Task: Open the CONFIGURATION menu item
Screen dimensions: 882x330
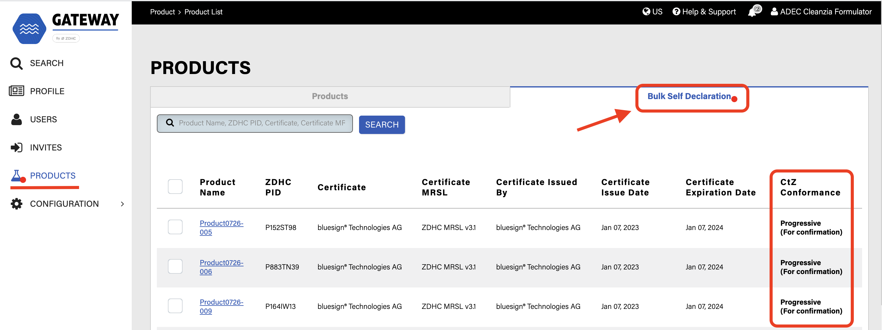Action: [64, 204]
